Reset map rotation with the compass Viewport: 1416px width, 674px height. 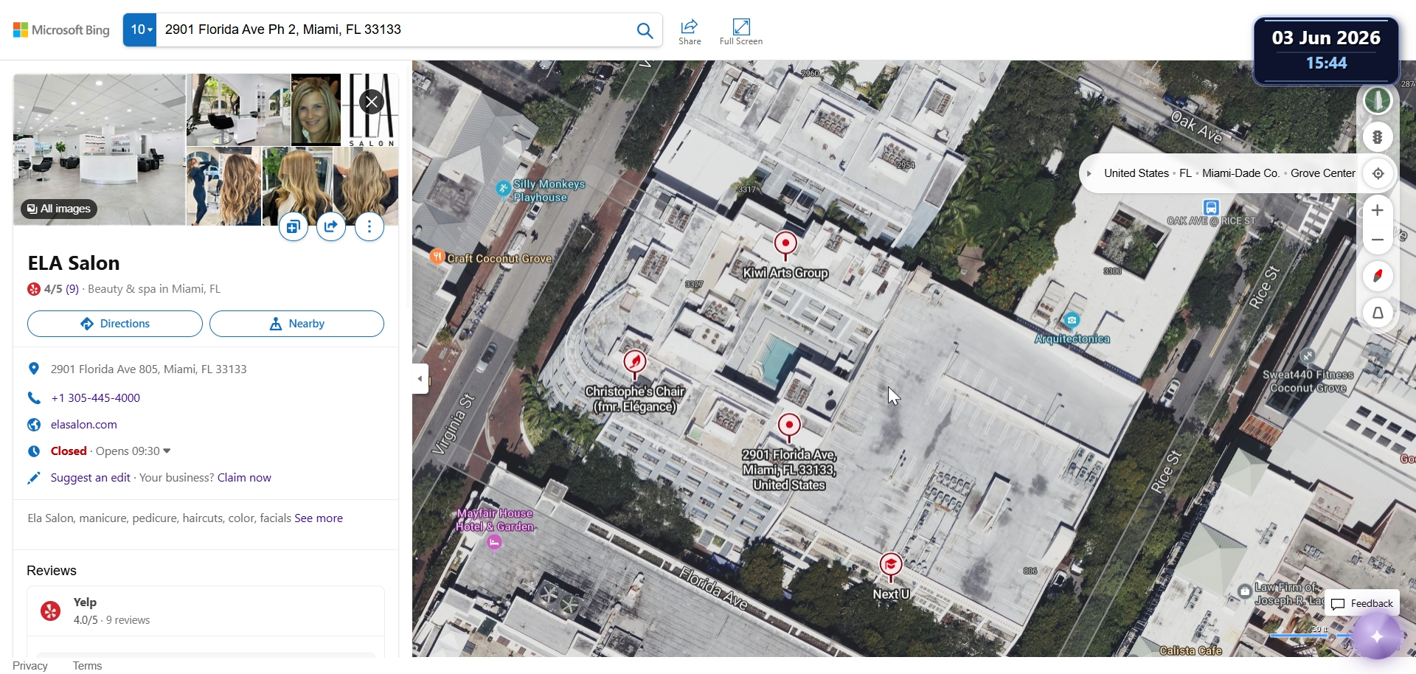1378,277
